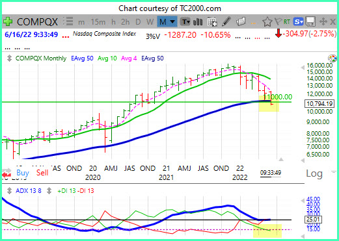Click the red back arrow by Buy
This screenshot has height=241, width=339.
6,175
